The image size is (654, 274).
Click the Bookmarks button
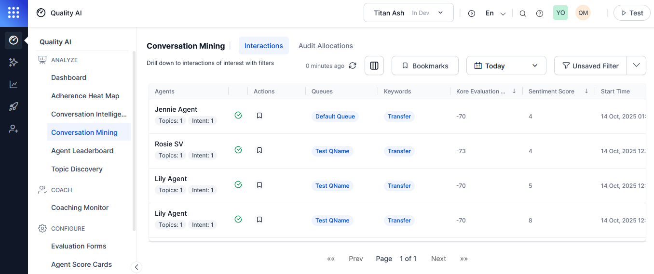coord(424,65)
